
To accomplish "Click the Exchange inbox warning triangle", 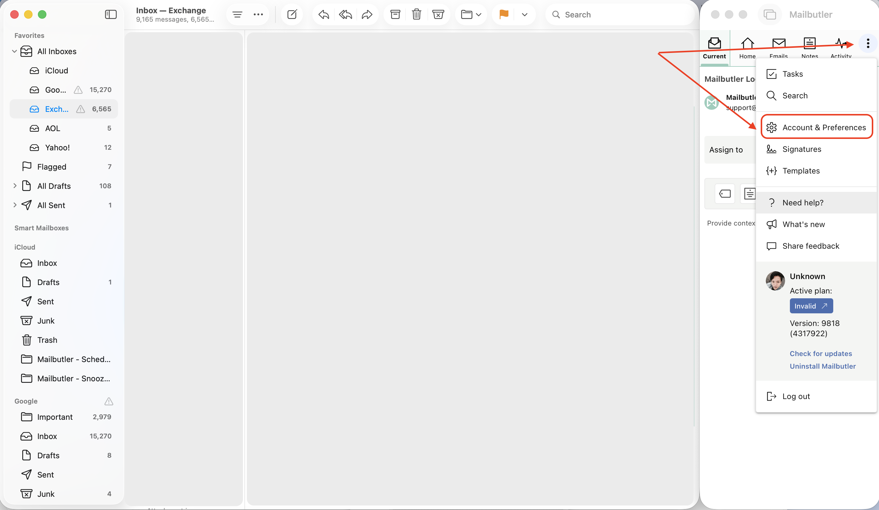I will pyautogui.click(x=81, y=109).
